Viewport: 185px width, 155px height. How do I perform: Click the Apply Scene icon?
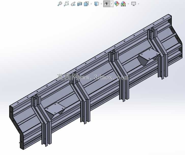coord(123,4)
